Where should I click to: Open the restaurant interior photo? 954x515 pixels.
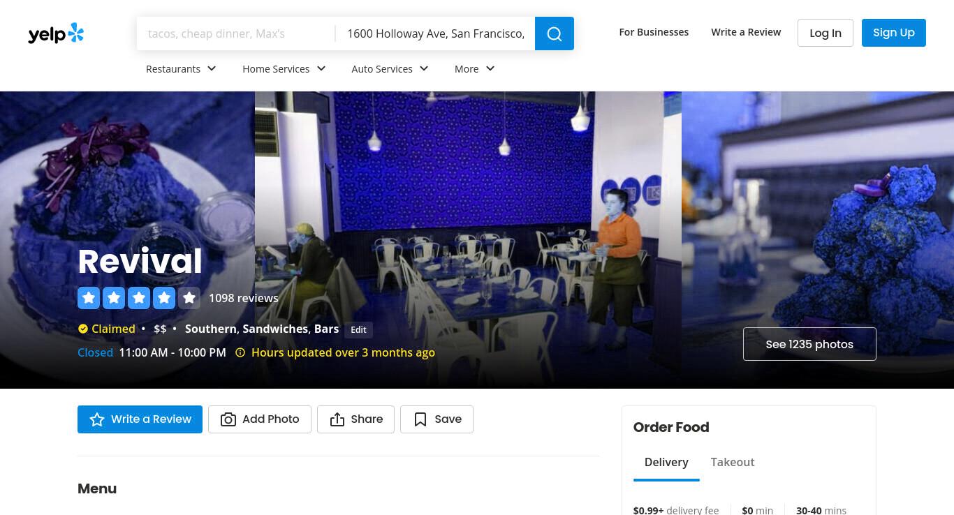(468, 239)
